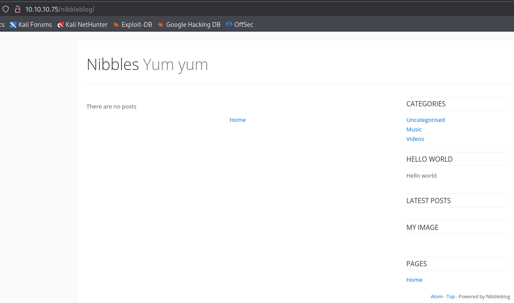Click Home link under PAGES section

click(414, 280)
